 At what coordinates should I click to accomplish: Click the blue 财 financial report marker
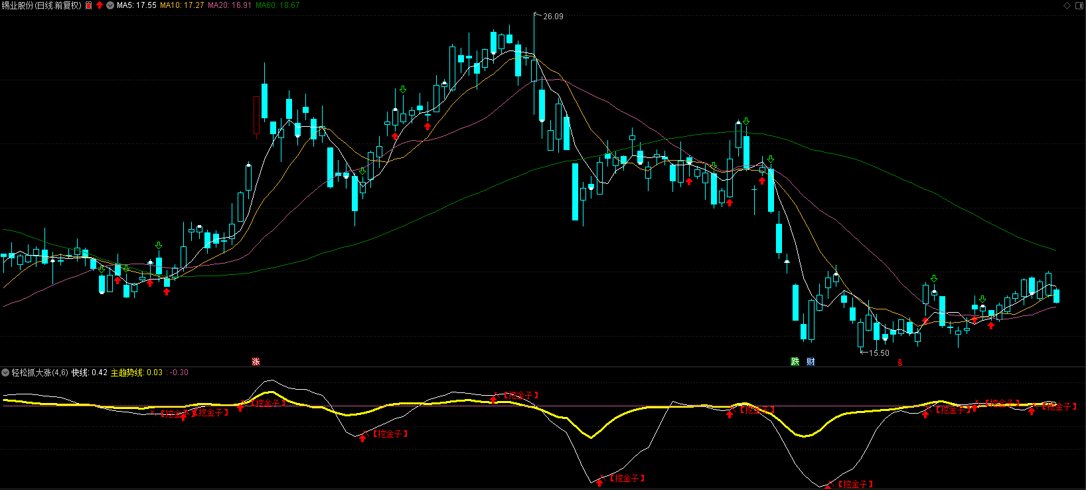click(x=811, y=362)
